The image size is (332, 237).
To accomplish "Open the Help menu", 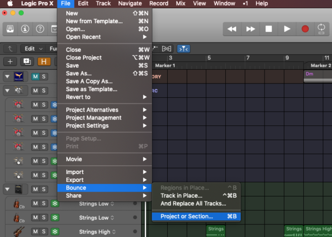I will click(x=262, y=3).
